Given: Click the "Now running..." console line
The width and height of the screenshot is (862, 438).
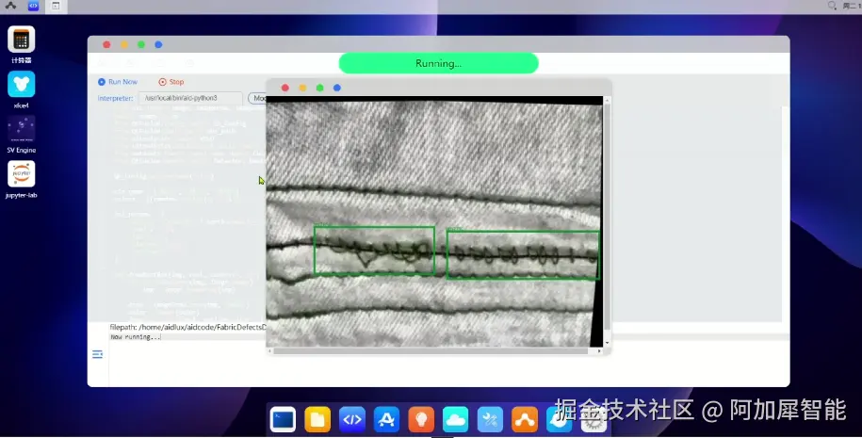Looking at the screenshot, I should (x=136, y=337).
